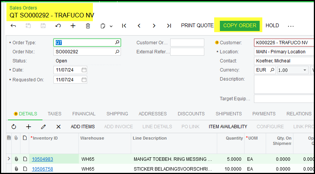Click the undo icon in toolbar
Image resolution: width=315 pixels, height=174 pixels.
58,26
